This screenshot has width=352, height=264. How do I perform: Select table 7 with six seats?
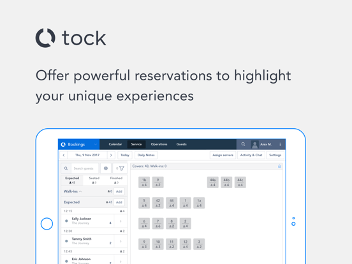tap(158, 224)
